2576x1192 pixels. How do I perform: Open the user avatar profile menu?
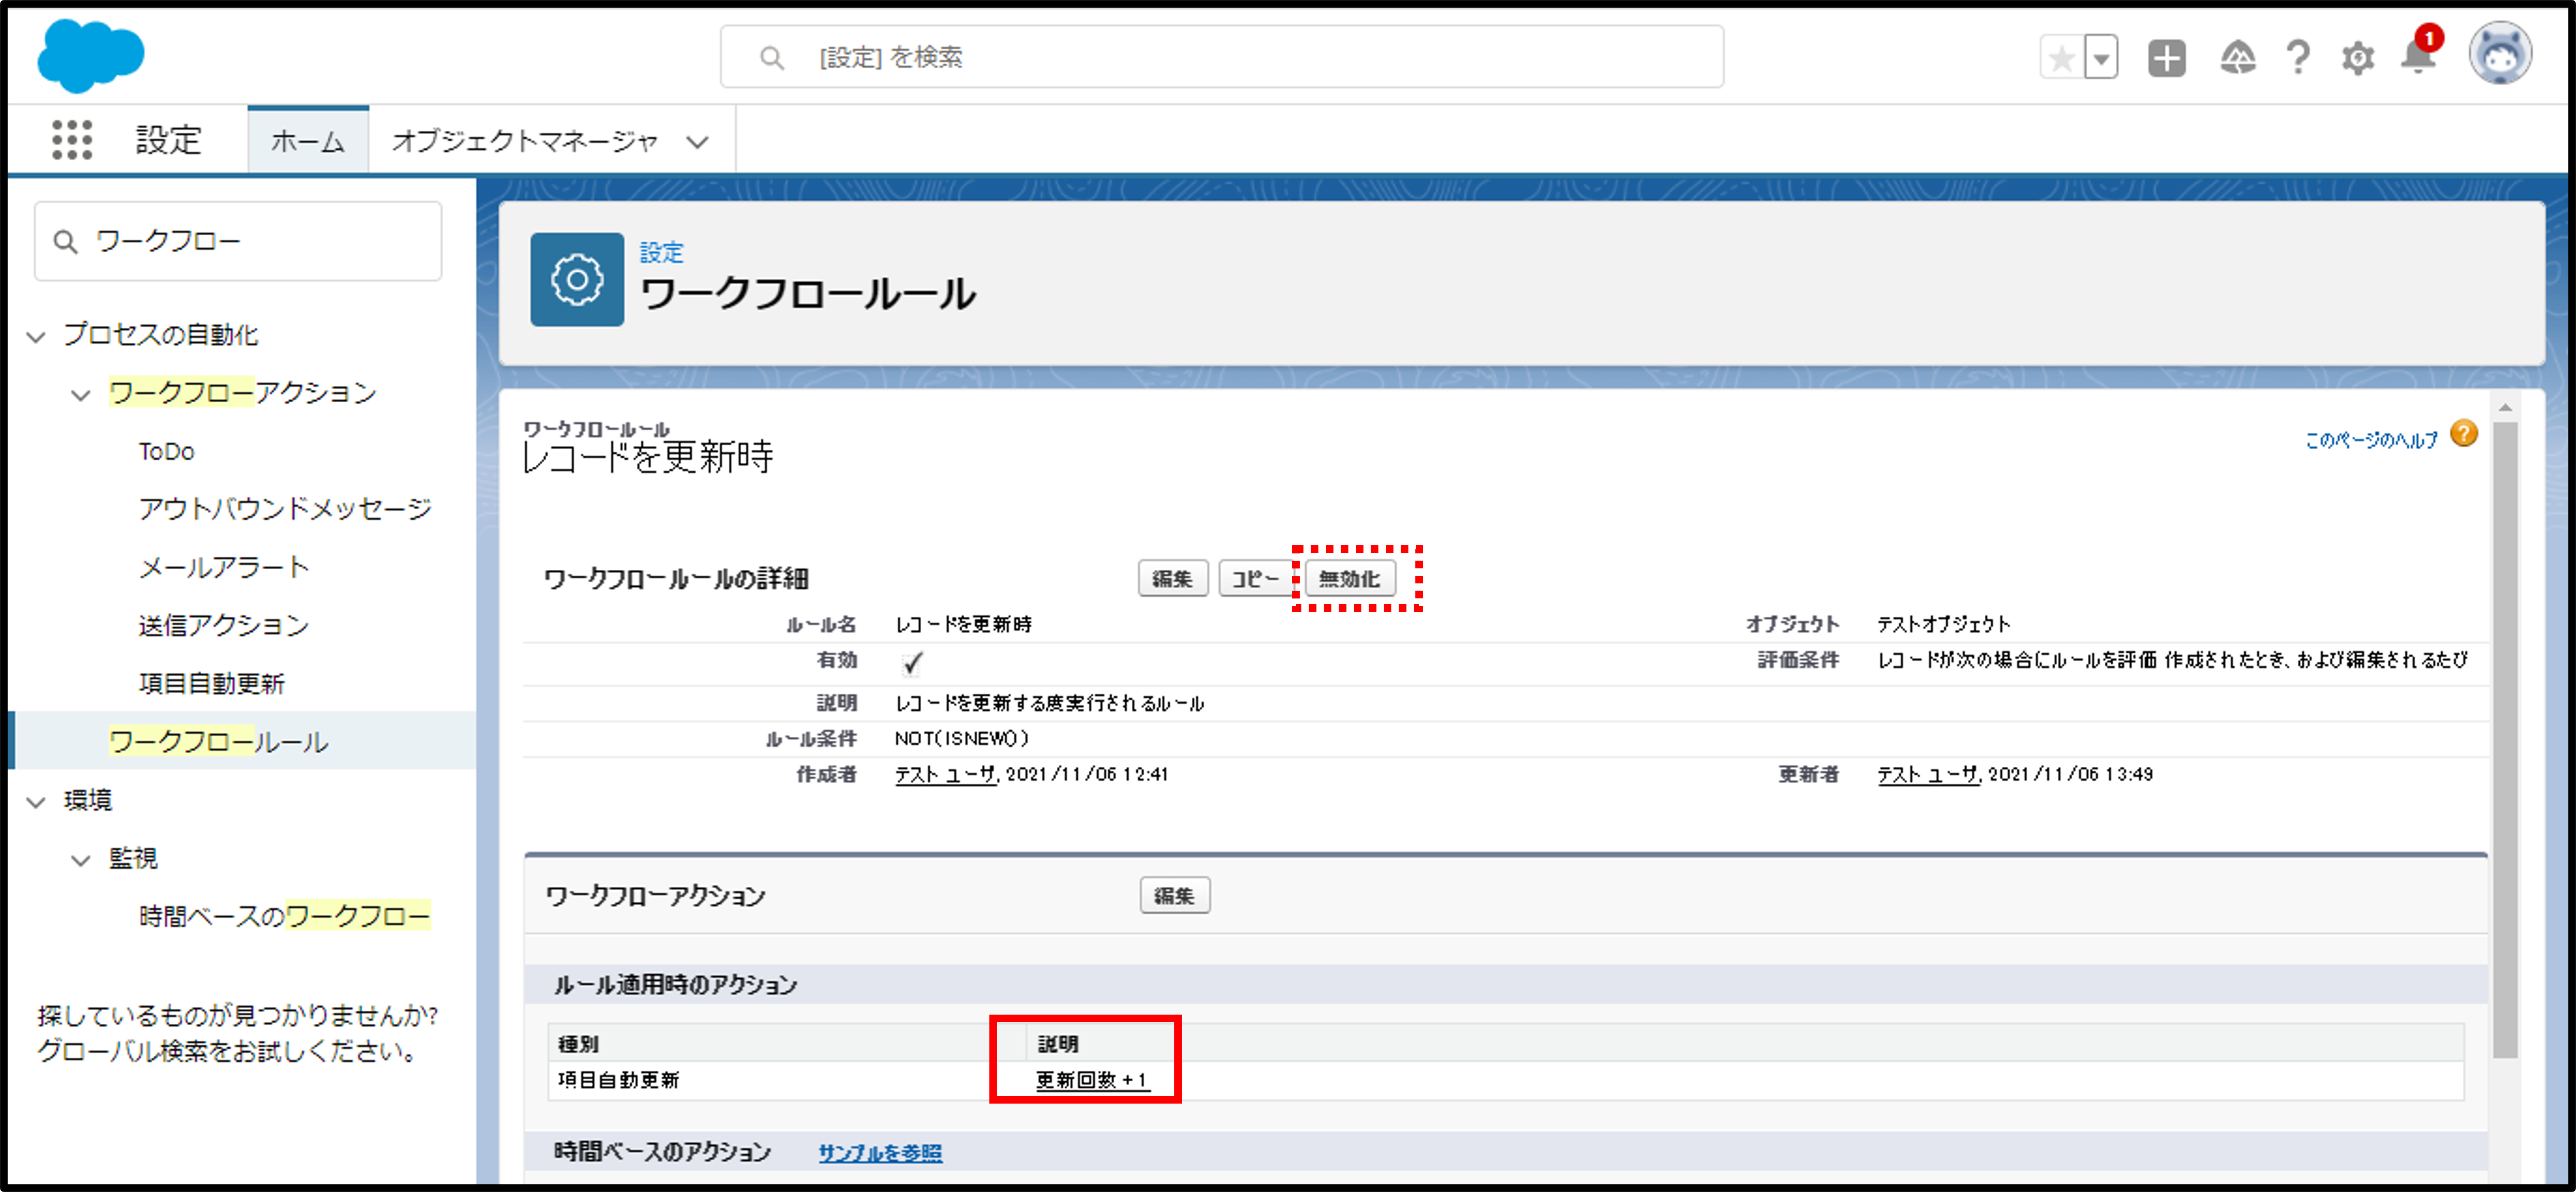pyautogui.click(x=2499, y=55)
